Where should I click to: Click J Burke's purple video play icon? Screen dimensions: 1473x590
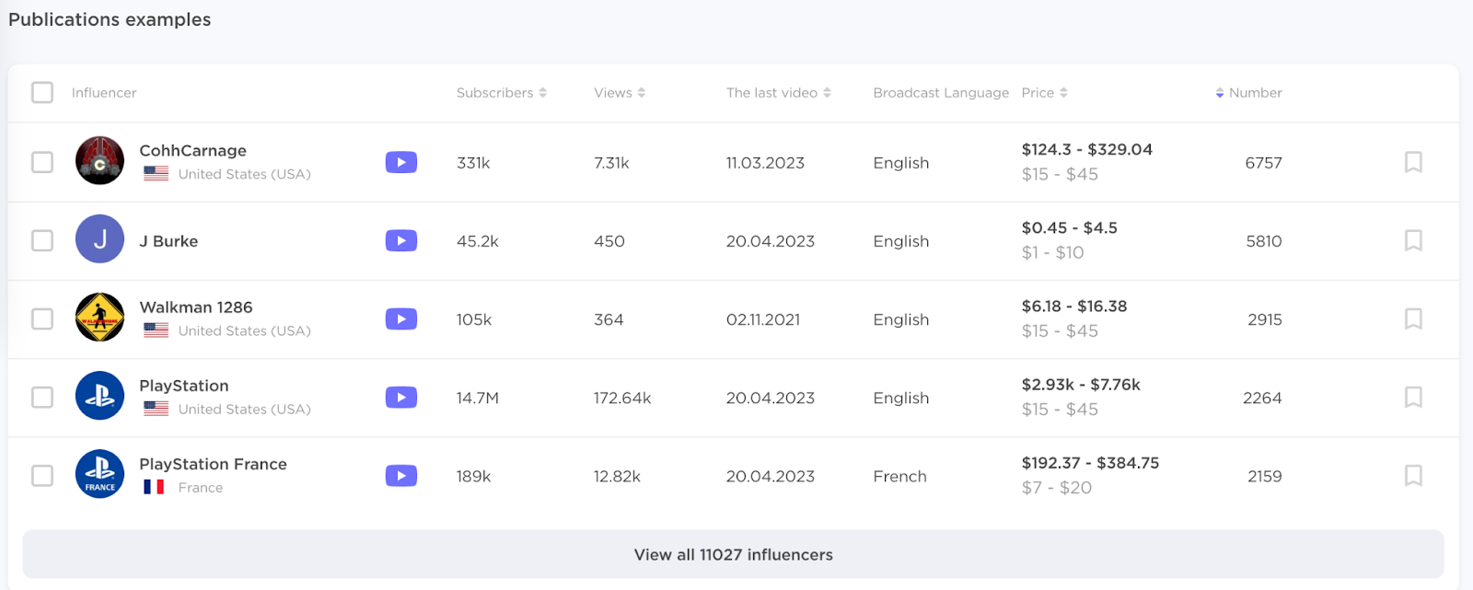(x=400, y=241)
